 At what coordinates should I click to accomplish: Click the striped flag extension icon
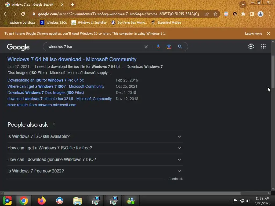pos(226,14)
